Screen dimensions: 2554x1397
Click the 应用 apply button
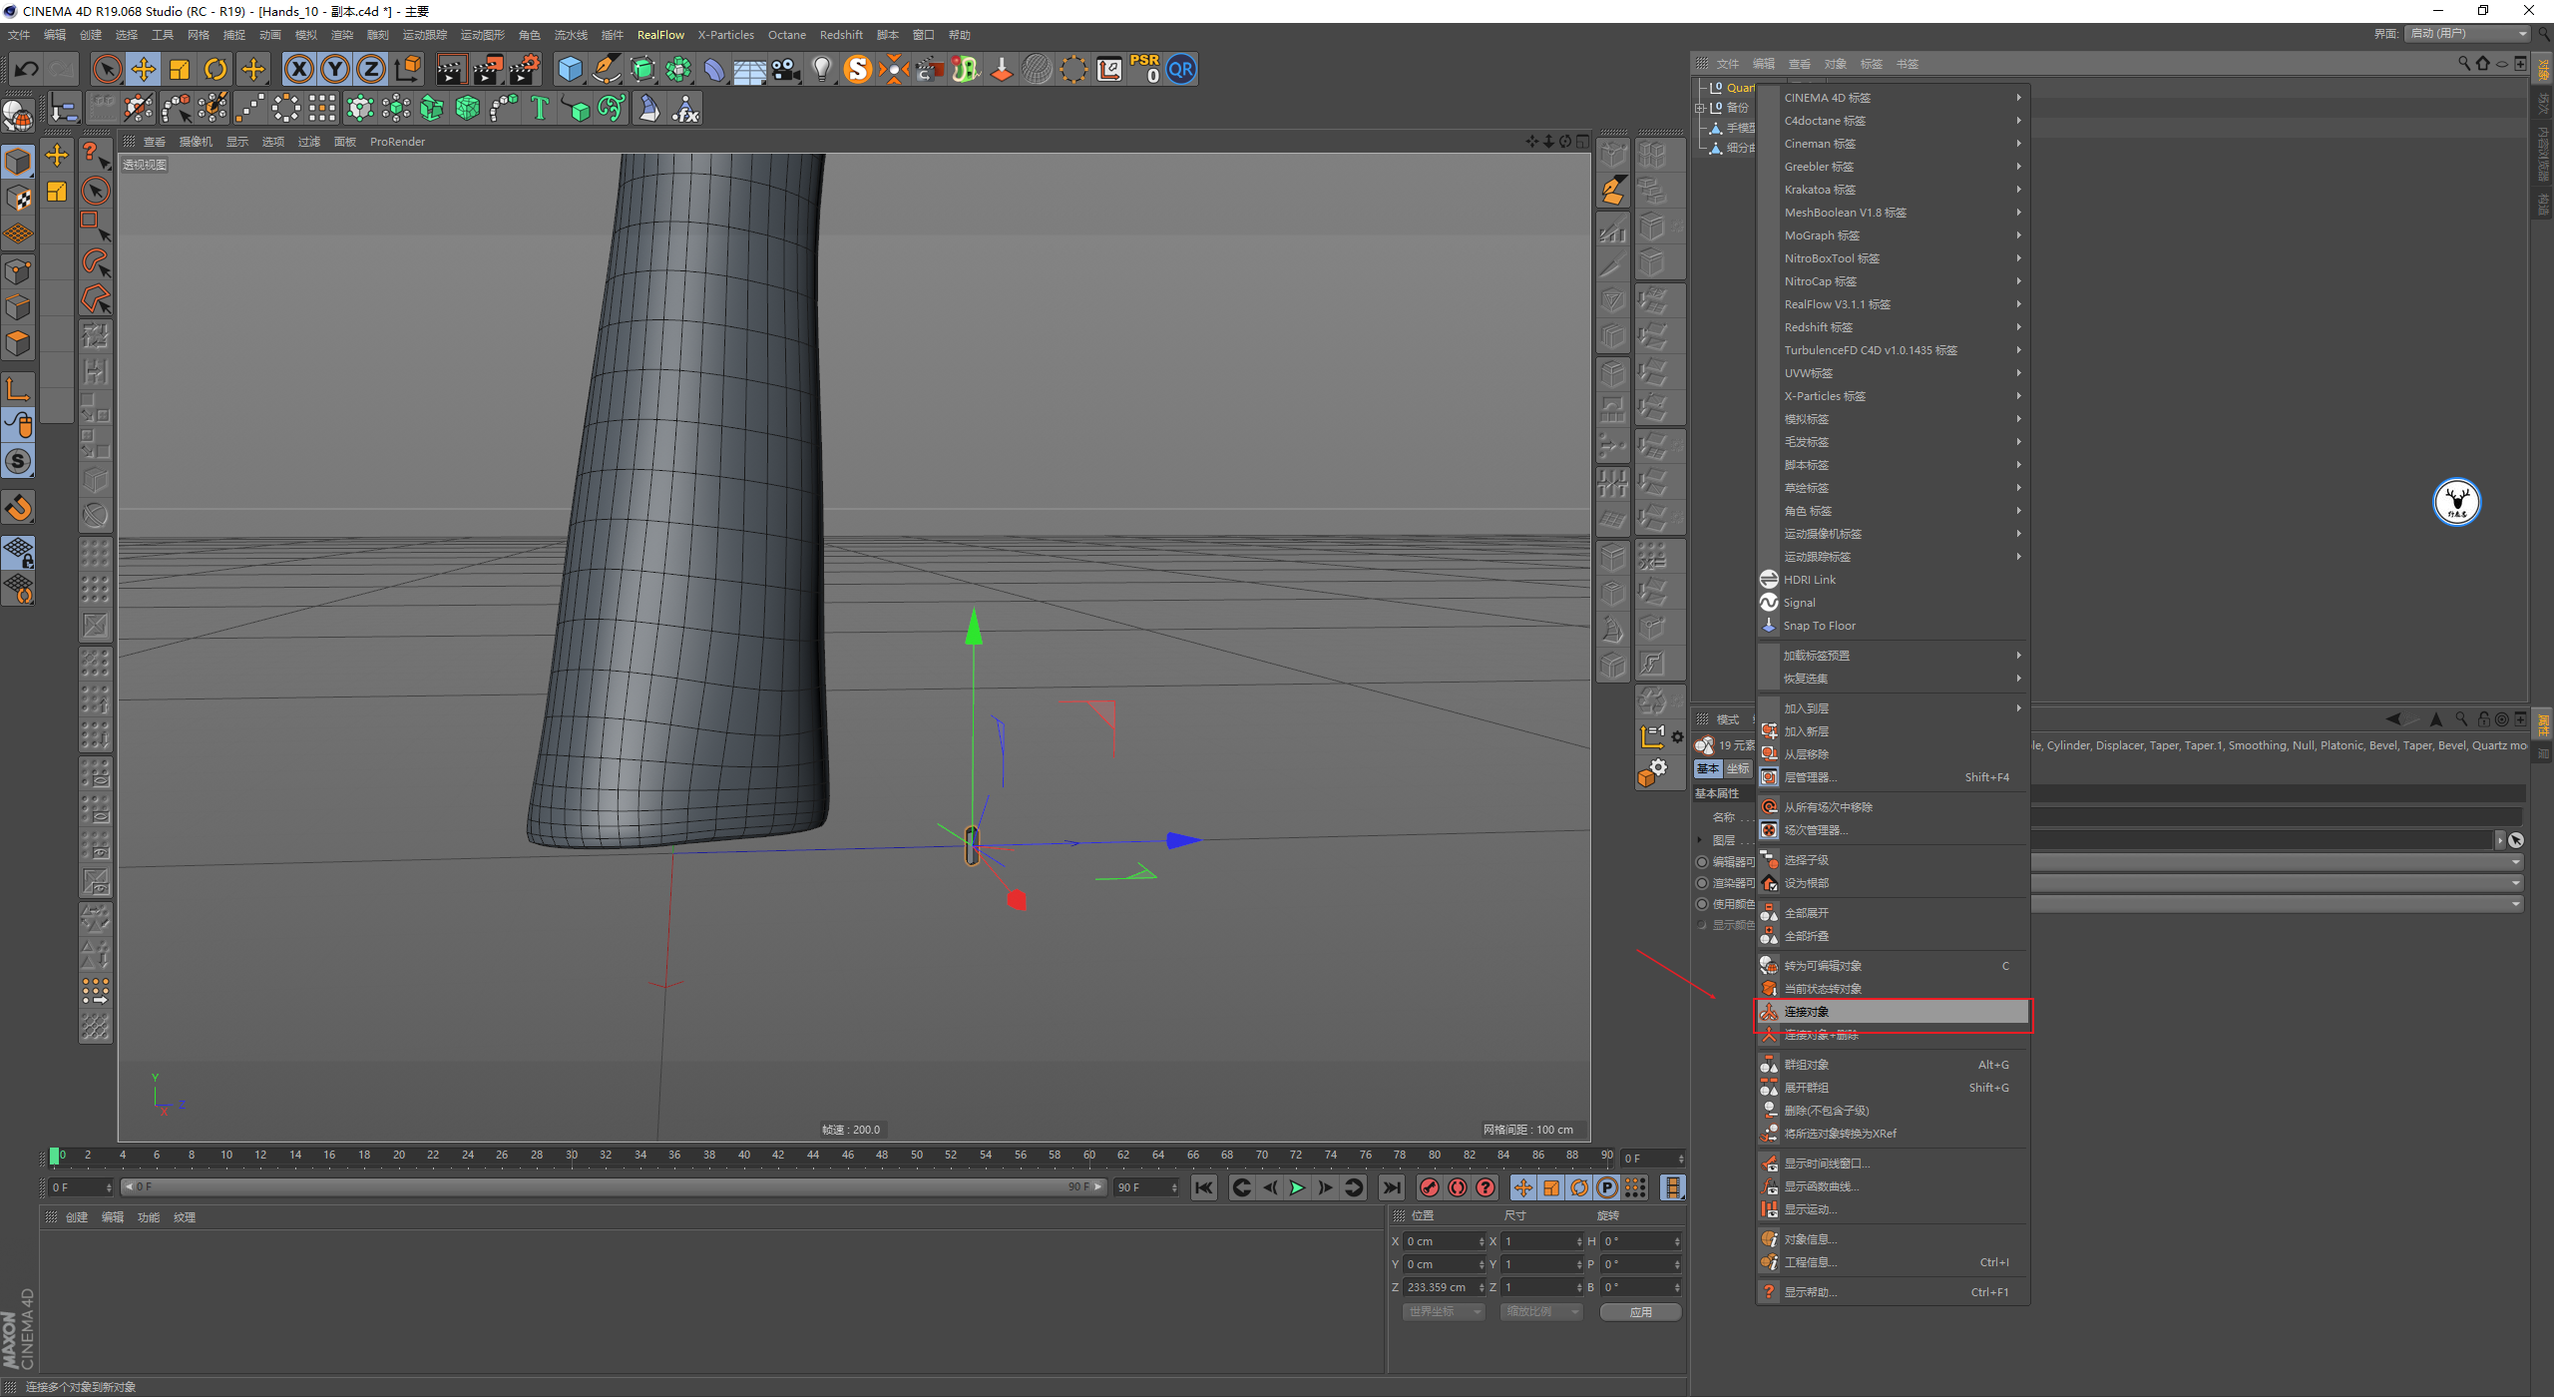point(1640,1312)
